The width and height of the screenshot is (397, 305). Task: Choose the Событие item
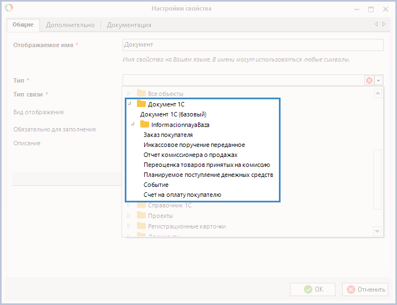coord(156,185)
